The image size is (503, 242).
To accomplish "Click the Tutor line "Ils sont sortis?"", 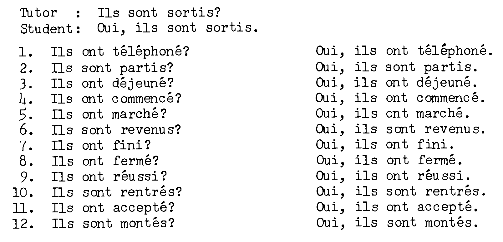I will coord(159,13).
